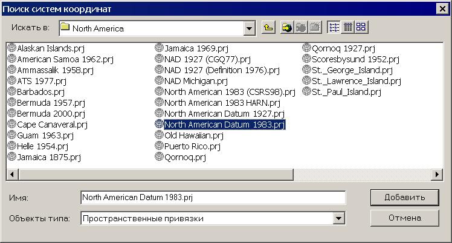
Task: Select Guam 1963.prj
Action: click(x=45, y=135)
